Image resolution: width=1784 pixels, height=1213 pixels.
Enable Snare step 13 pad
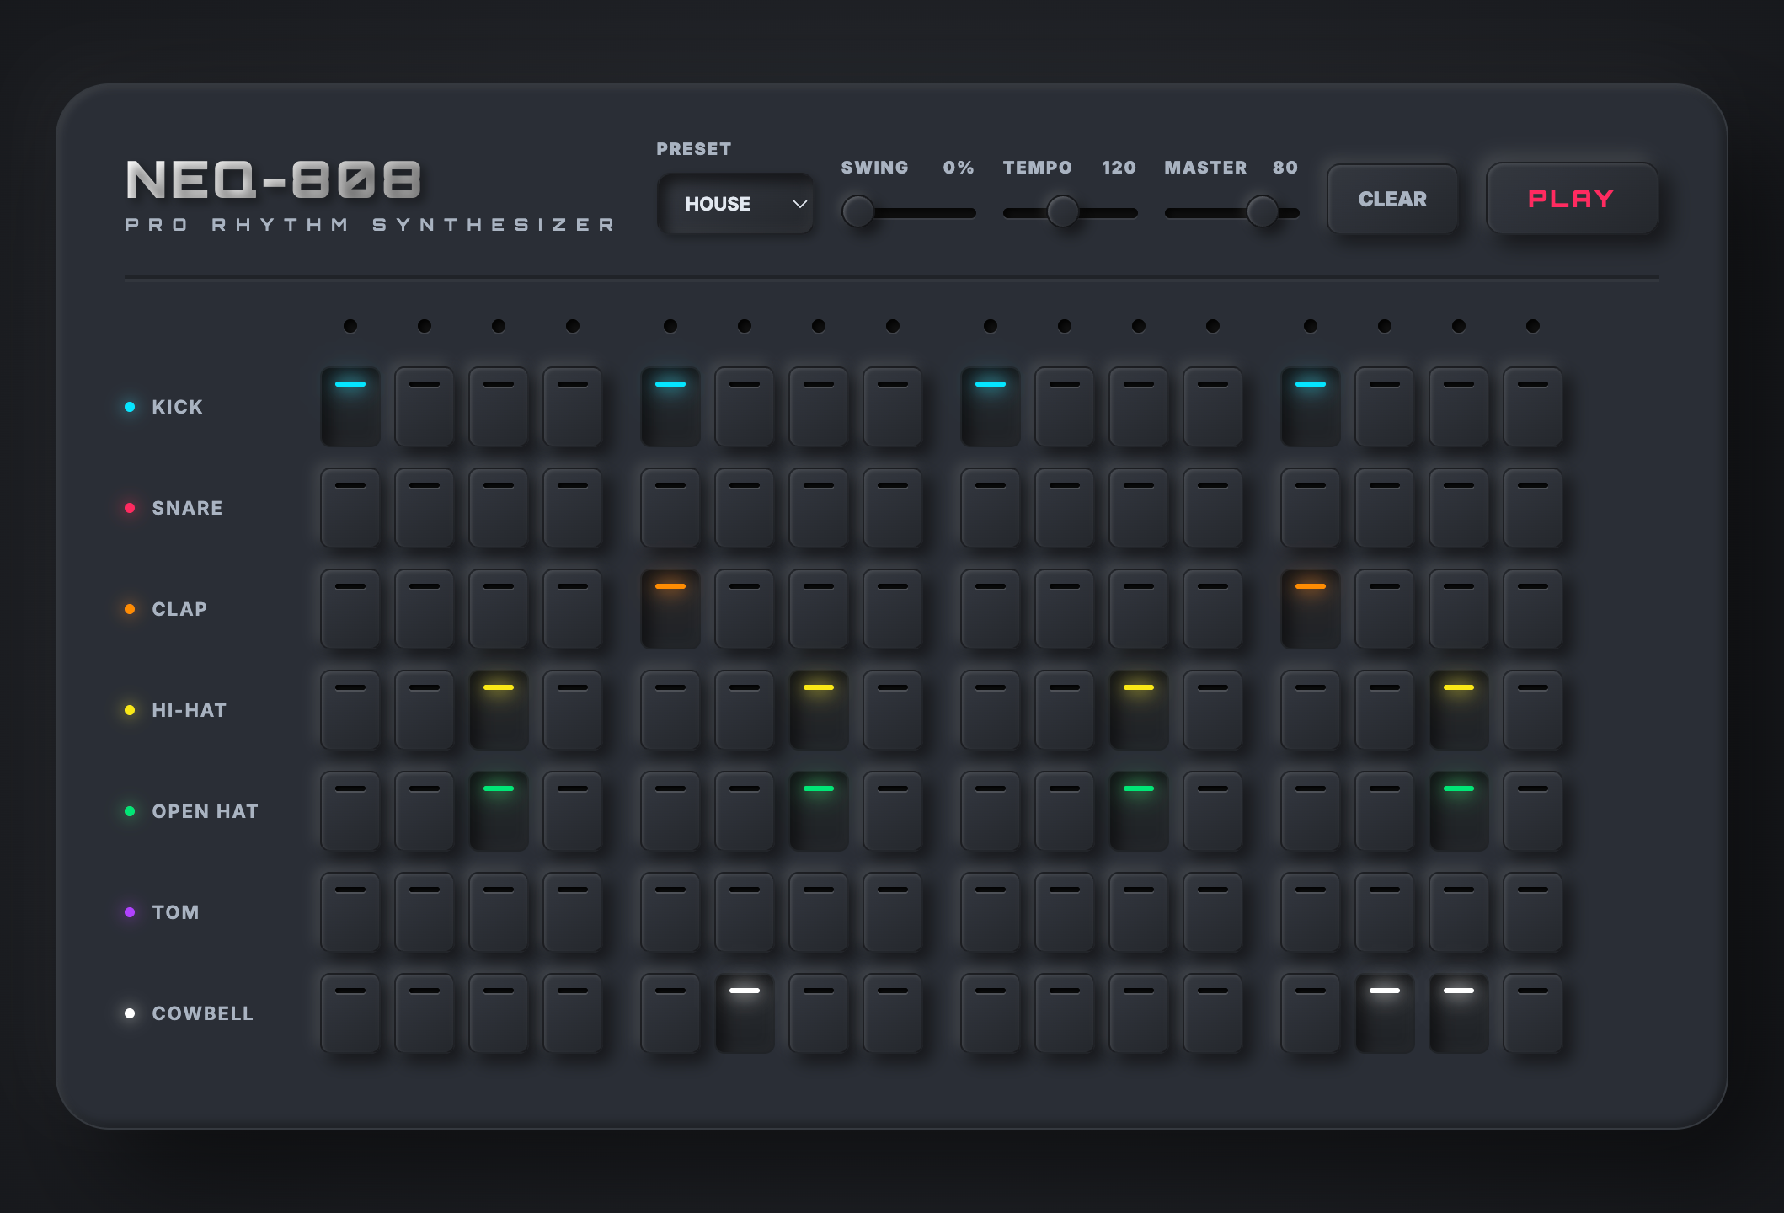[x=1311, y=508]
